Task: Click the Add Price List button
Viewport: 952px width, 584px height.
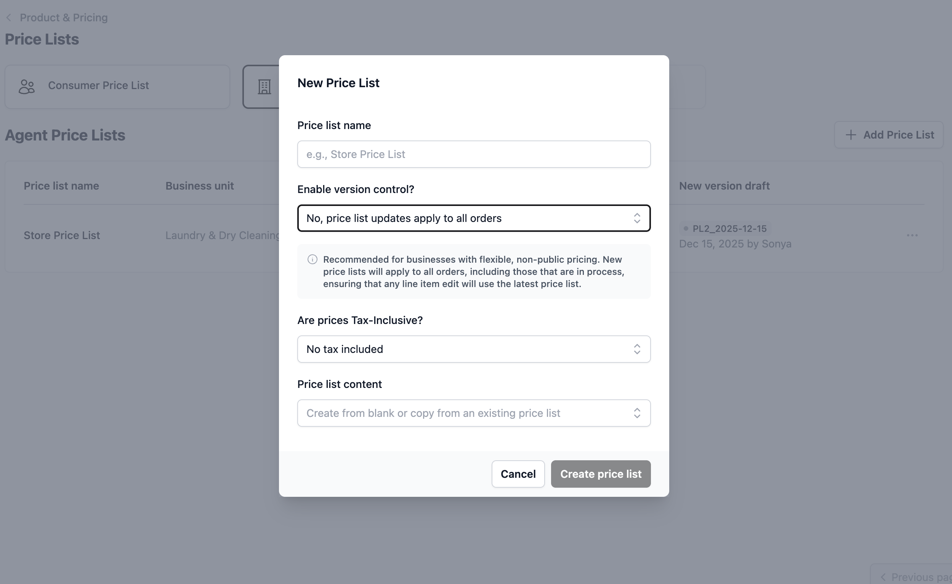Action: (889, 135)
